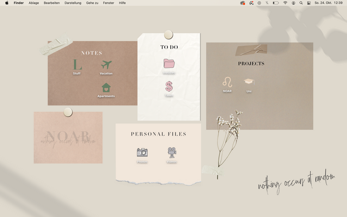Open the Taxes dollar sign icon
The height and width of the screenshot is (217, 347).
(169, 87)
